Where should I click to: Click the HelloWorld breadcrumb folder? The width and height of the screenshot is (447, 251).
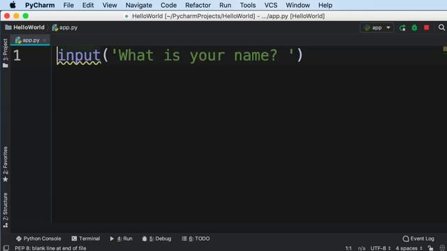pos(25,27)
